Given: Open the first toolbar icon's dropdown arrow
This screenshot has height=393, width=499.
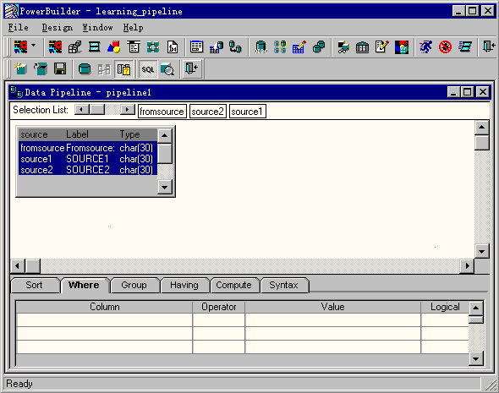Looking at the screenshot, I should [34, 46].
